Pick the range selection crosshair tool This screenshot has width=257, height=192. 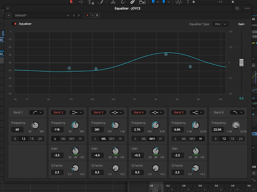[81, 2]
